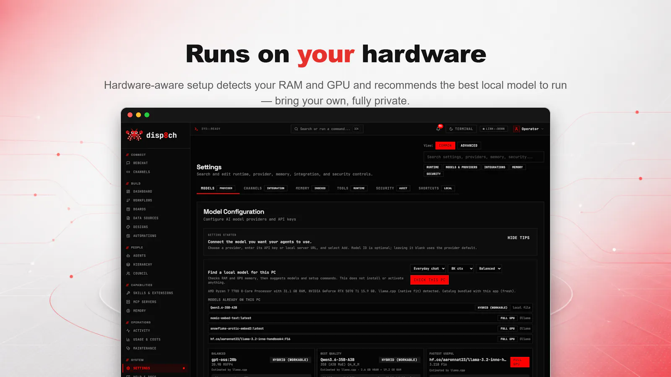Open the Workflows branch icon
The height and width of the screenshot is (377, 671).
tap(128, 200)
